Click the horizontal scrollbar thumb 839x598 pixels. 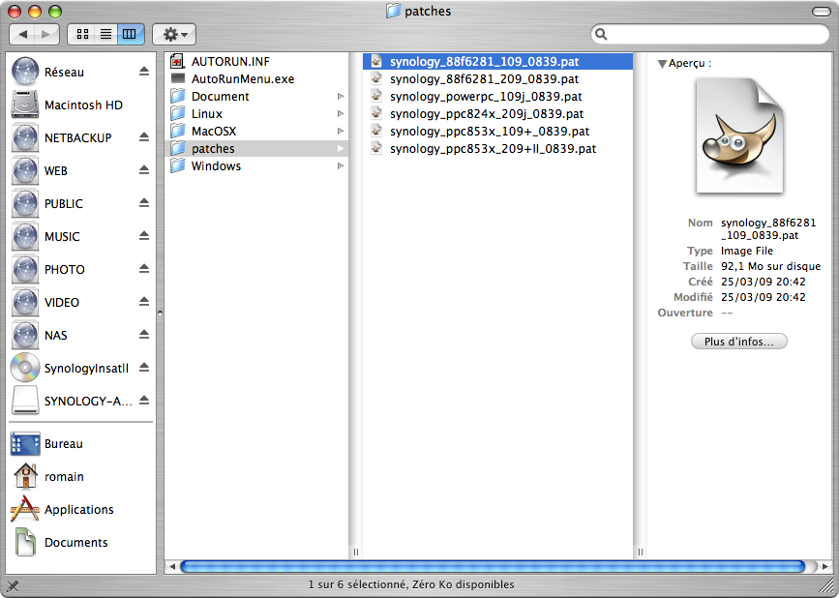point(493,566)
